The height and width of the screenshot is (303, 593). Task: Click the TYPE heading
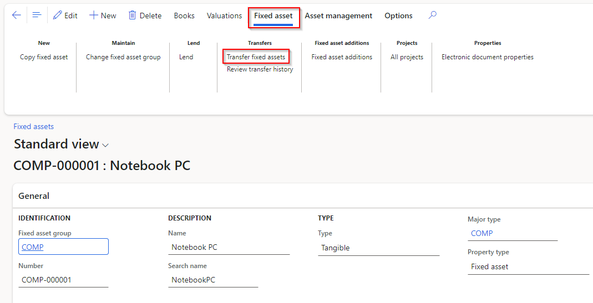pyautogui.click(x=326, y=218)
